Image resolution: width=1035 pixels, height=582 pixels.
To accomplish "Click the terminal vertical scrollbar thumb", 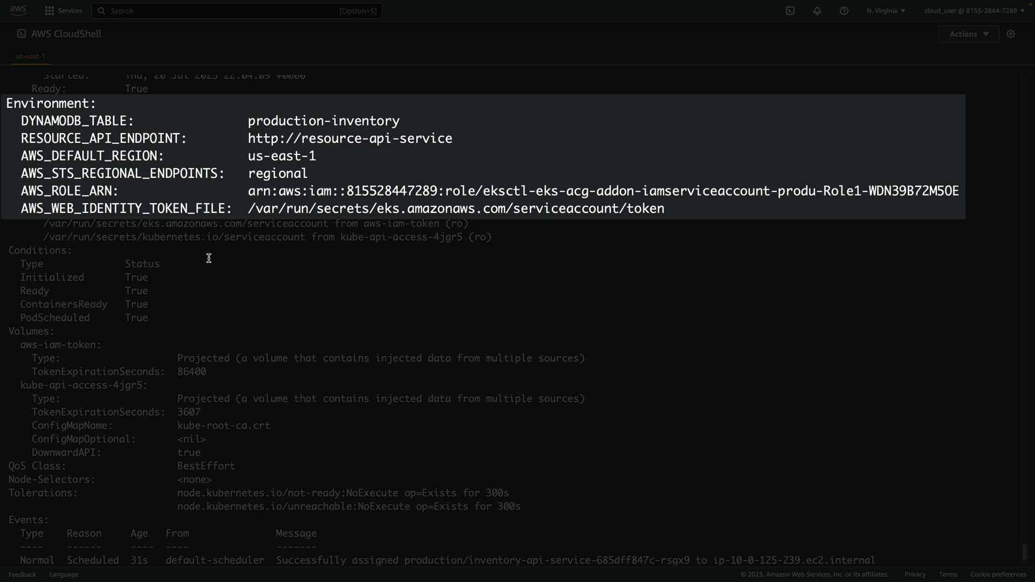I will pos(1025,552).
